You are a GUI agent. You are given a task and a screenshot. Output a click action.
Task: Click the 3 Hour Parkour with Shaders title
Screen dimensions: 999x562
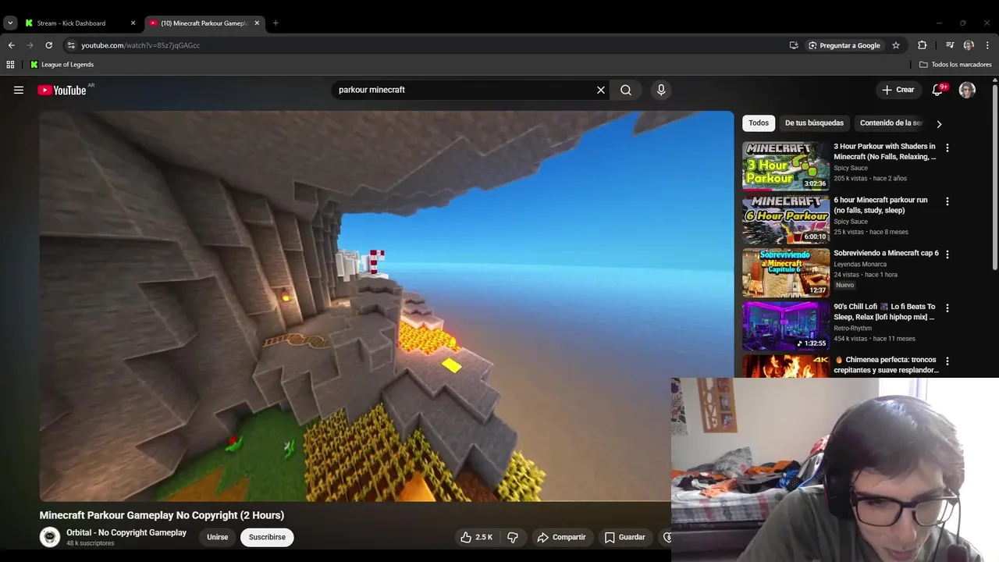pos(884,151)
